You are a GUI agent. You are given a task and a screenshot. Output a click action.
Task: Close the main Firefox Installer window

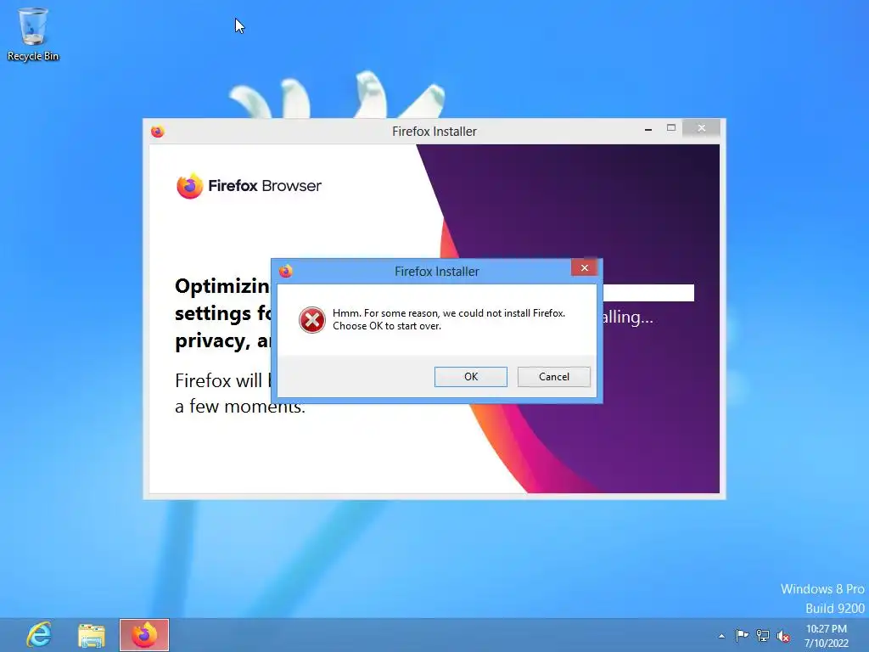tap(702, 128)
